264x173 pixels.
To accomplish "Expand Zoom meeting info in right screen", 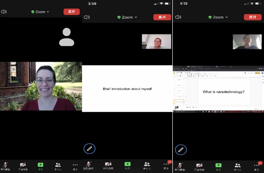I will (218, 17).
